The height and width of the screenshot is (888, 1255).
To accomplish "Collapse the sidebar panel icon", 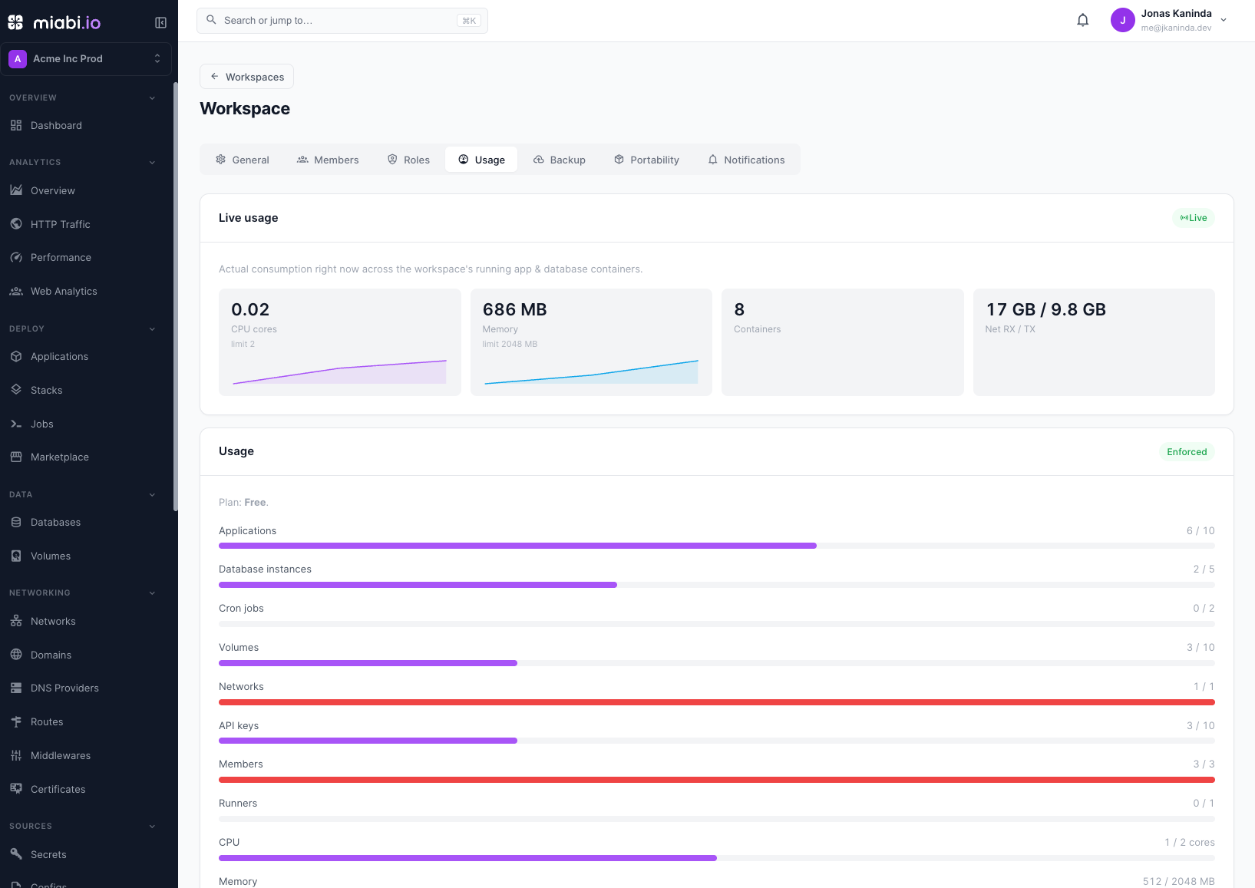I will [x=160, y=22].
